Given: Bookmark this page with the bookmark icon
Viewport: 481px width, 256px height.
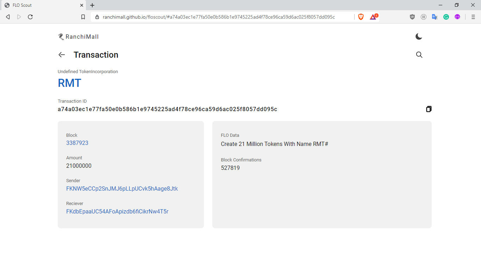Looking at the screenshot, I should 83,17.
